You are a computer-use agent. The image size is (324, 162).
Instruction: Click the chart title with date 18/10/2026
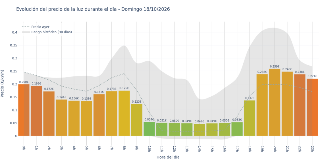[93, 9]
